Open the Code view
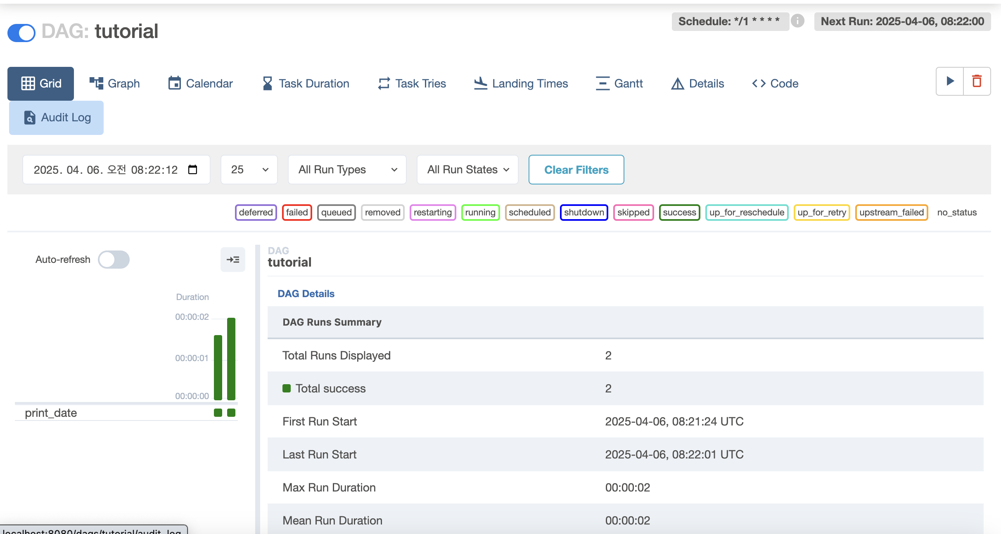Screen dimensions: 1001x534 tap(775, 83)
